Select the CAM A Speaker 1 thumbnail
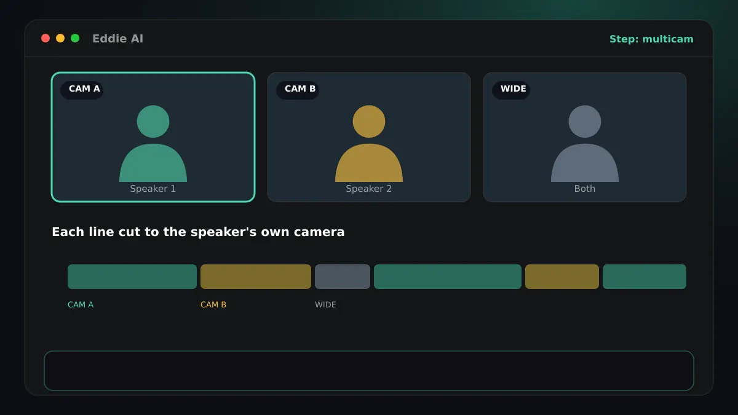Image resolution: width=738 pixels, height=415 pixels. click(x=153, y=137)
